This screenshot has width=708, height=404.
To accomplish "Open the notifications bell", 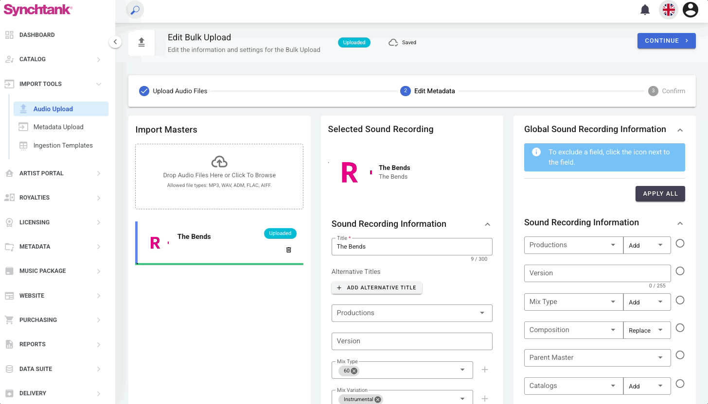I will pyautogui.click(x=645, y=10).
